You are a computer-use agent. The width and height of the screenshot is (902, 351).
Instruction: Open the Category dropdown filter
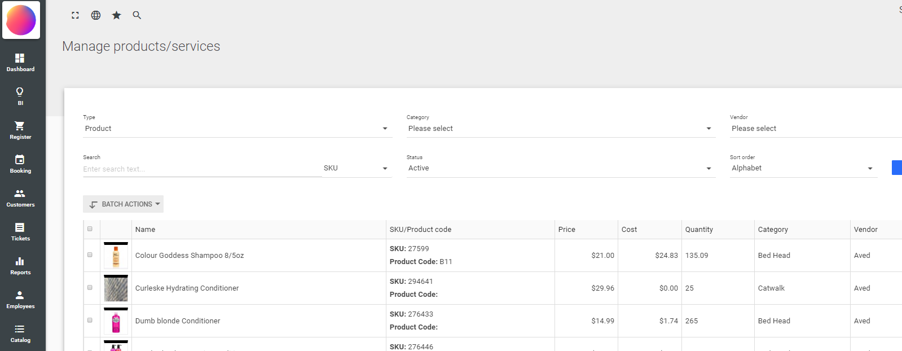point(560,129)
